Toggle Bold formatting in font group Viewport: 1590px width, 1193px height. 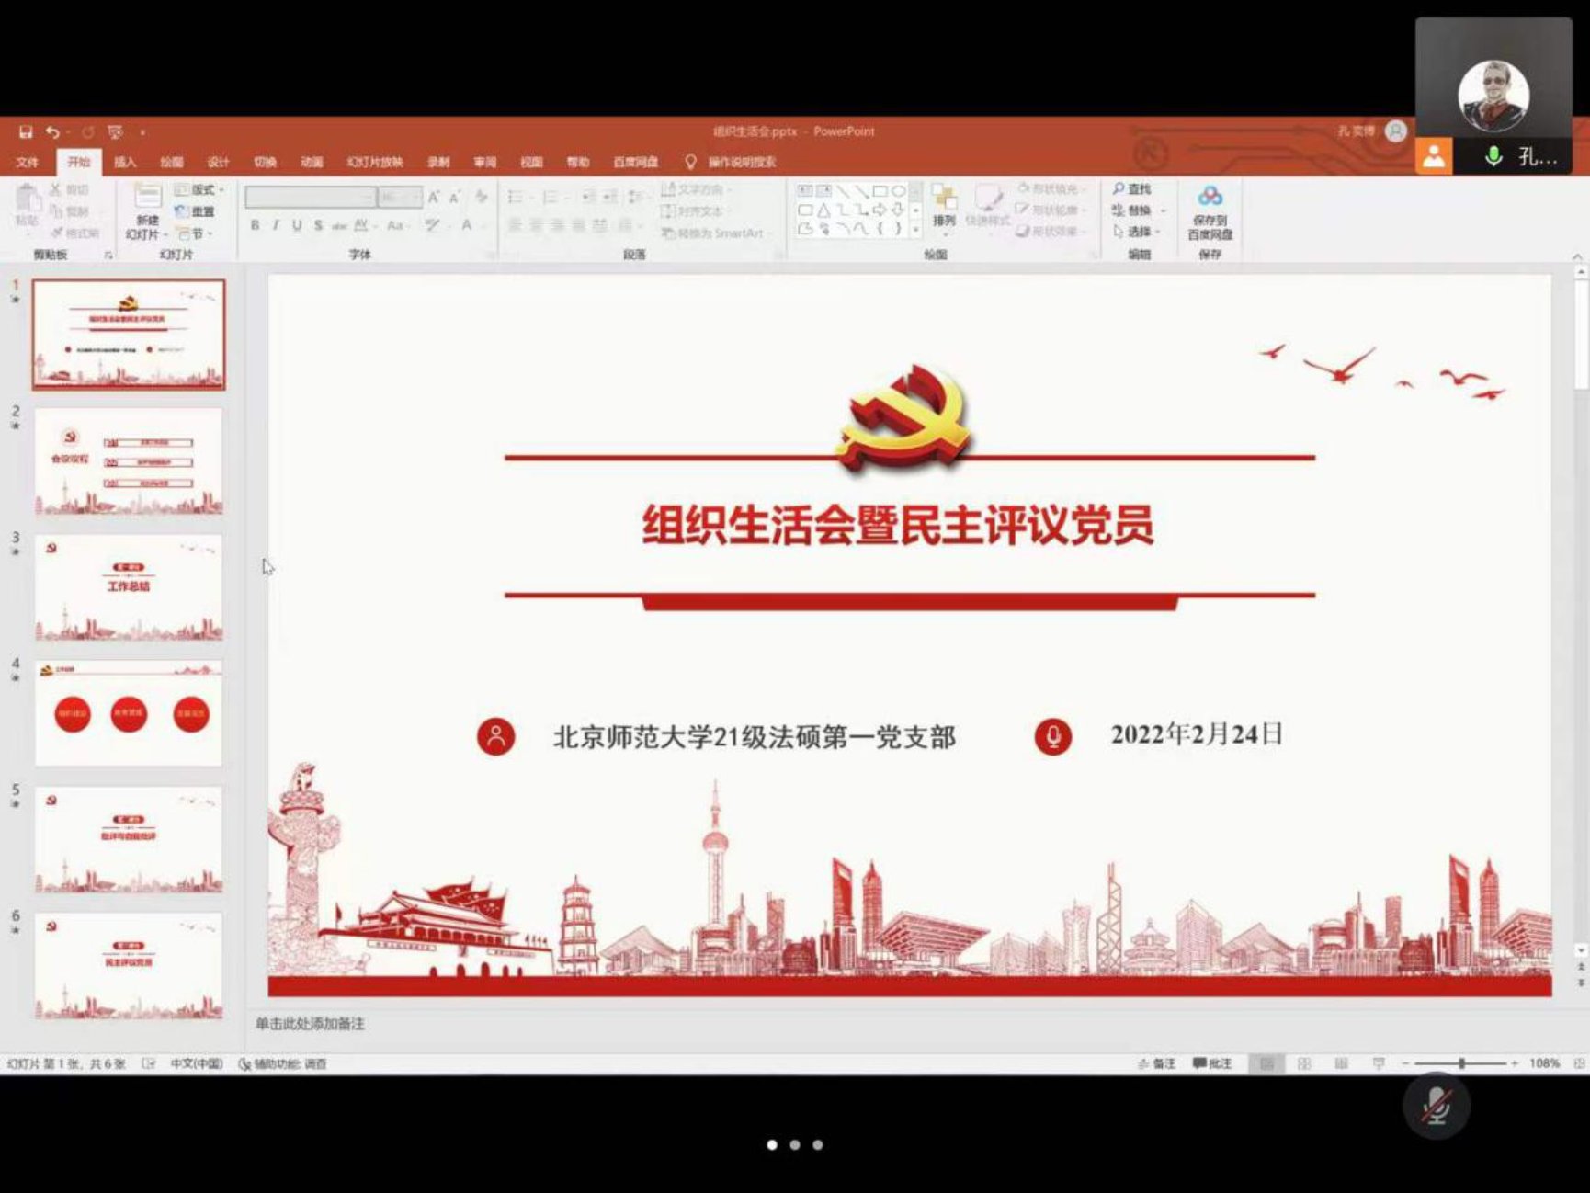tap(255, 225)
